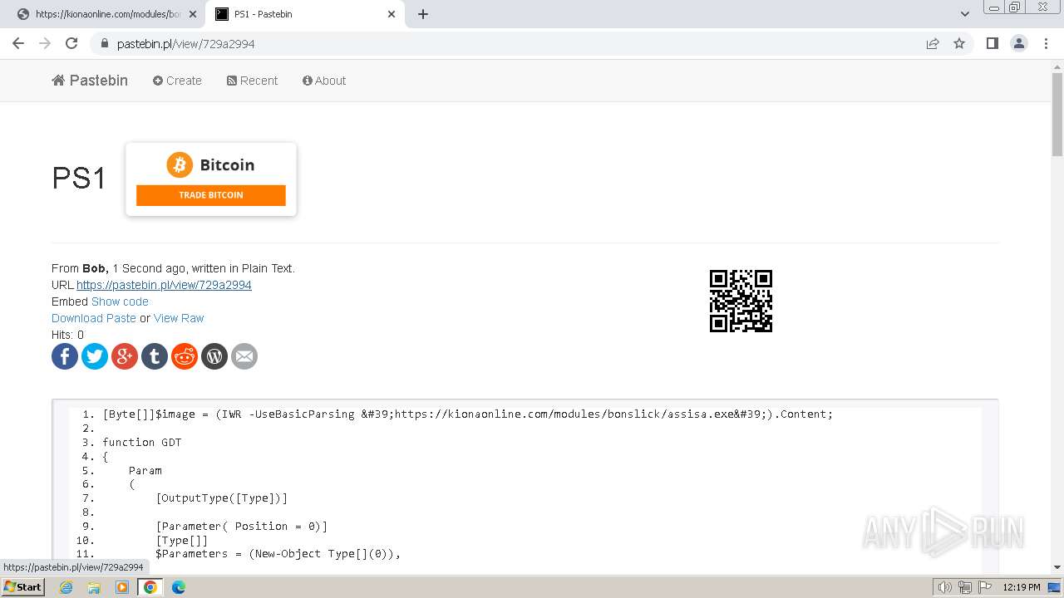Image resolution: width=1064 pixels, height=598 pixels.
Task: Close the kionaonline.com tab
Action: (193, 14)
